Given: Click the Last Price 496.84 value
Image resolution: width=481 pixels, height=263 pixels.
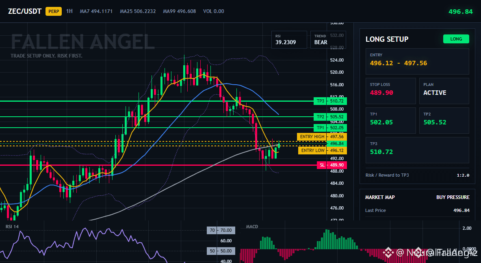Looking at the screenshot, I should click(461, 210).
